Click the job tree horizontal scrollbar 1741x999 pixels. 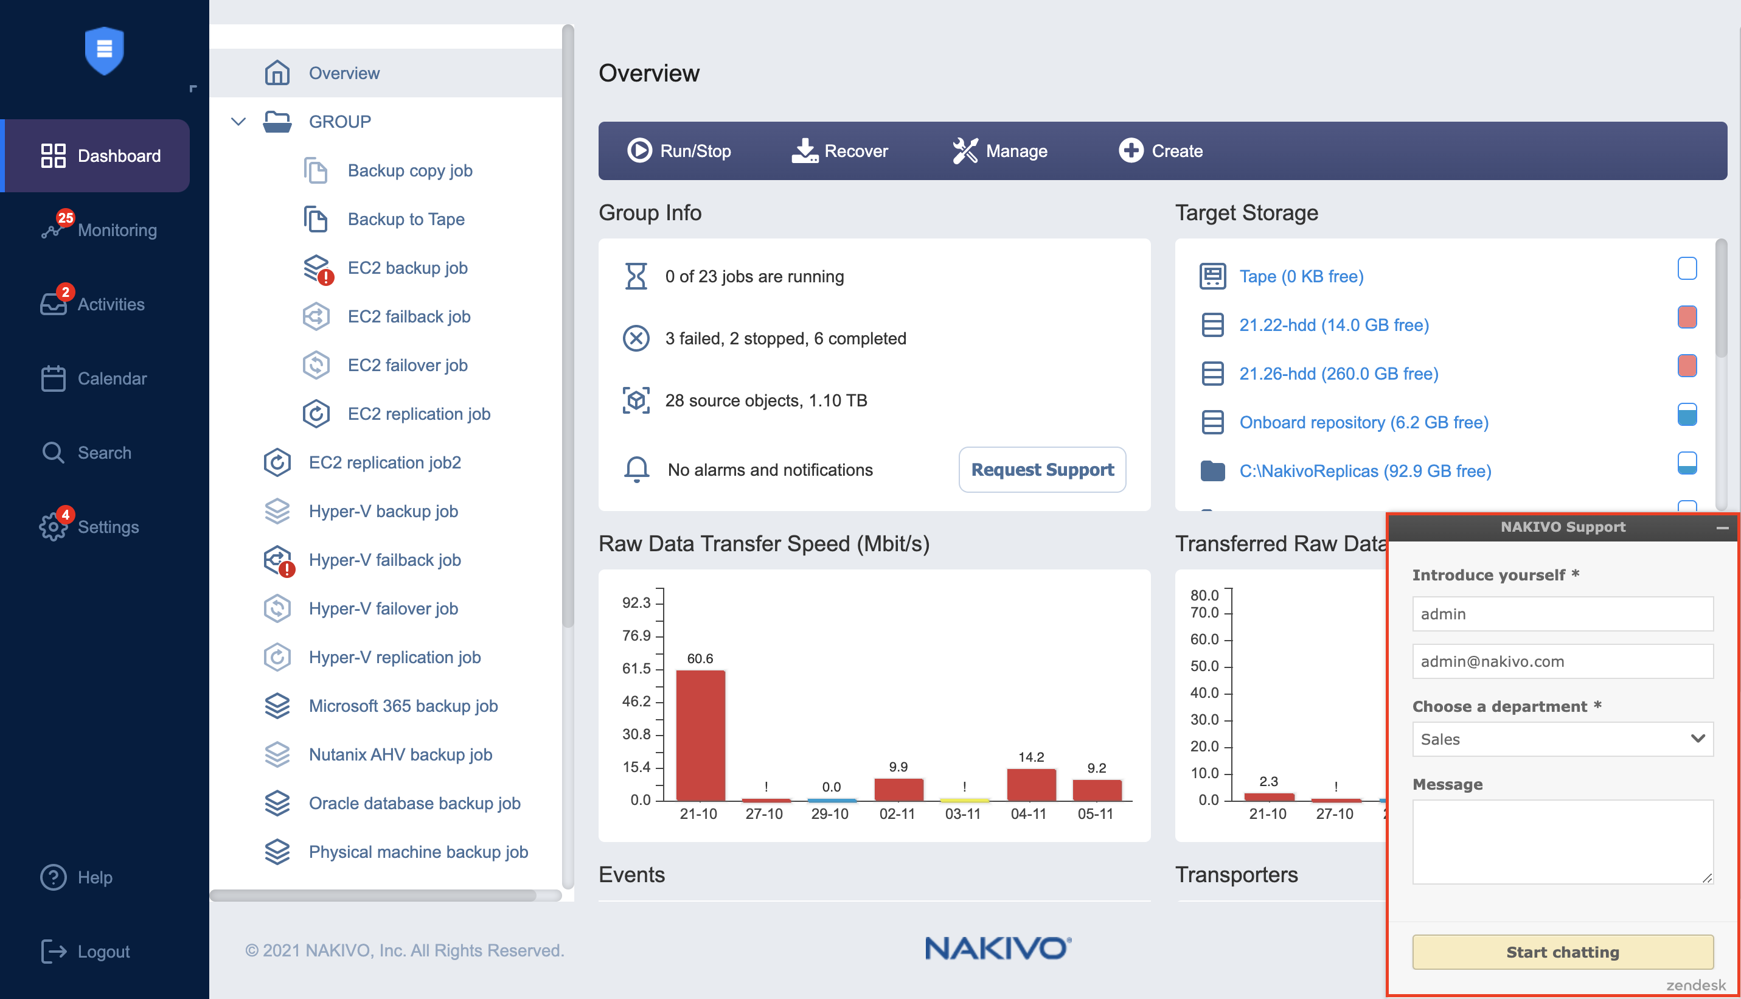[372, 895]
